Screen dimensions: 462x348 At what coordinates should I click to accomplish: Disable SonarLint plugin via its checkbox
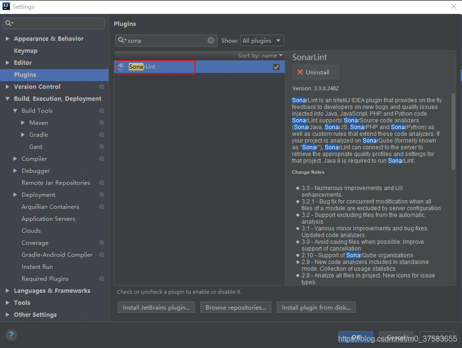click(276, 67)
